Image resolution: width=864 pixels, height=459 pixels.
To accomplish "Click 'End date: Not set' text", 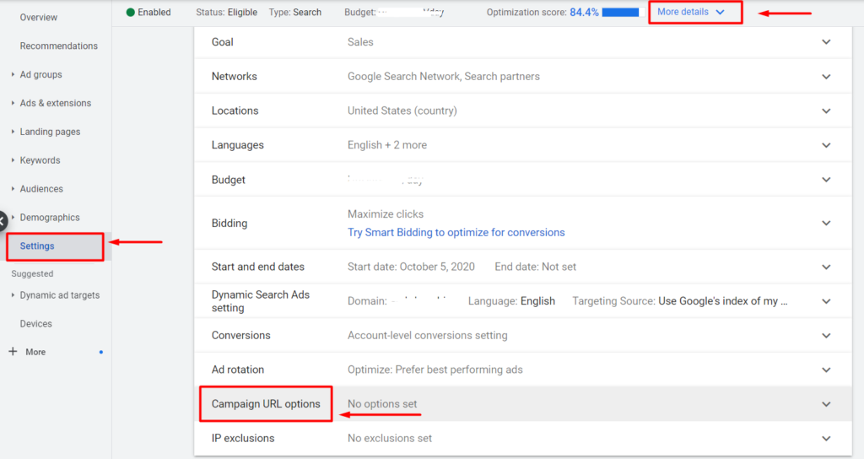I will (x=536, y=267).
